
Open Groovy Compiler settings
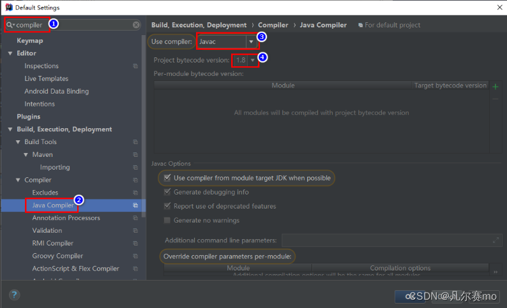pos(57,256)
